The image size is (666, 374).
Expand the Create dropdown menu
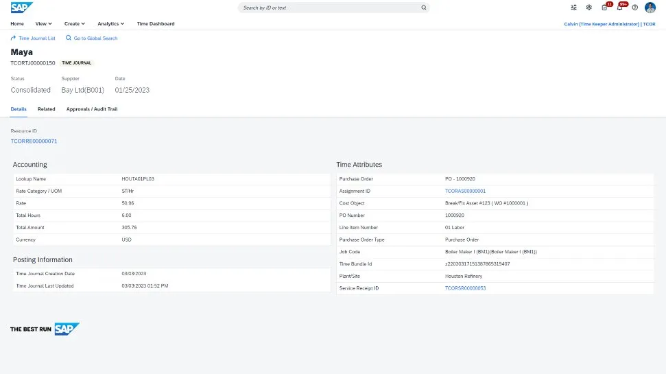click(74, 23)
